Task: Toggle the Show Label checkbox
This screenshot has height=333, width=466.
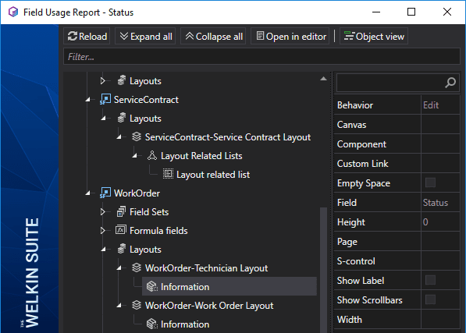Action: pyautogui.click(x=430, y=280)
